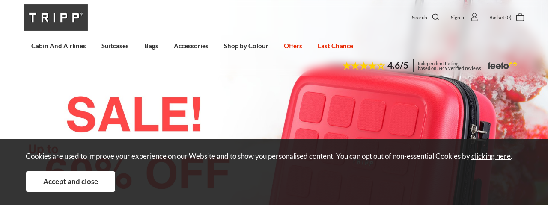Image resolution: width=548 pixels, height=205 pixels.
Task: Open the Suitcases menu
Action: tap(115, 46)
